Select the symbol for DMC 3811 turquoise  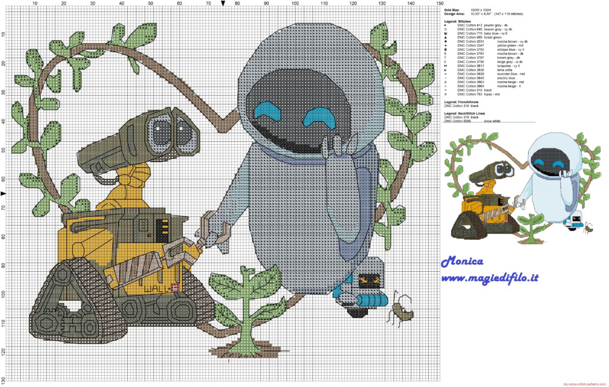445,66
